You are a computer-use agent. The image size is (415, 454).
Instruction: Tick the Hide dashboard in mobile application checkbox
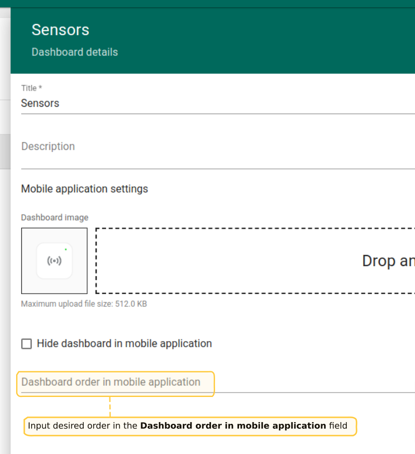point(26,344)
